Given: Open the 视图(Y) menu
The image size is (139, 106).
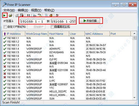Looking at the screenshot, I should click(x=36, y=10).
